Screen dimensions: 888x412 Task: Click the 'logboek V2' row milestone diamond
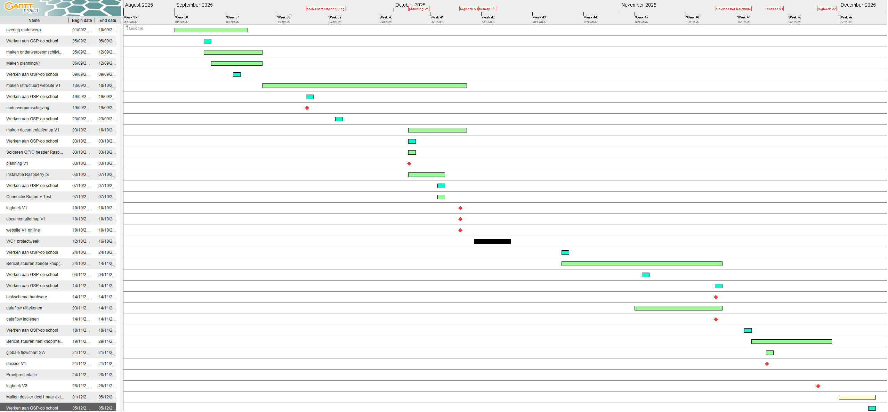[818, 386]
